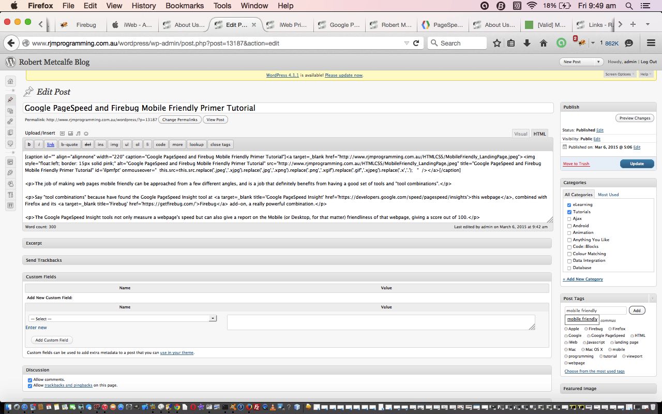Open the Settings icon in admin sidebar
The height and width of the screenshot is (414, 662).
(x=10, y=205)
